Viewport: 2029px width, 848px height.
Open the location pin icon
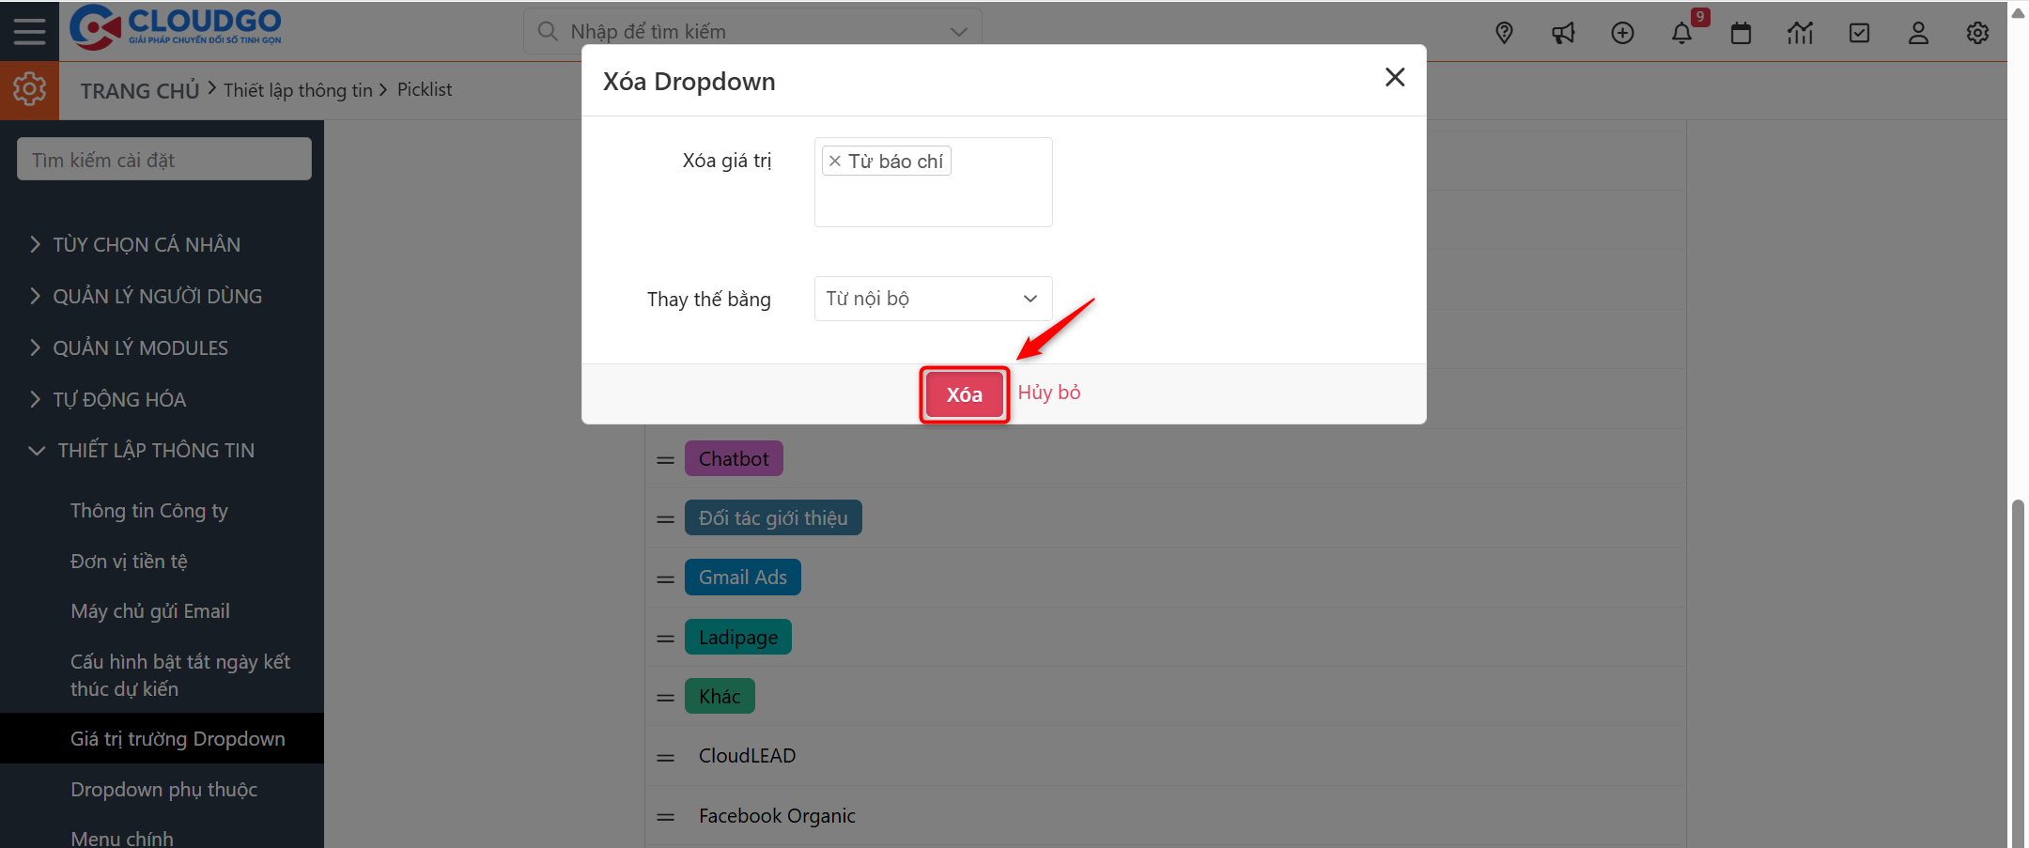point(1504,33)
